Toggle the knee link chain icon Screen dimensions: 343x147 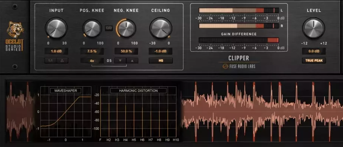[x=109, y=28]
